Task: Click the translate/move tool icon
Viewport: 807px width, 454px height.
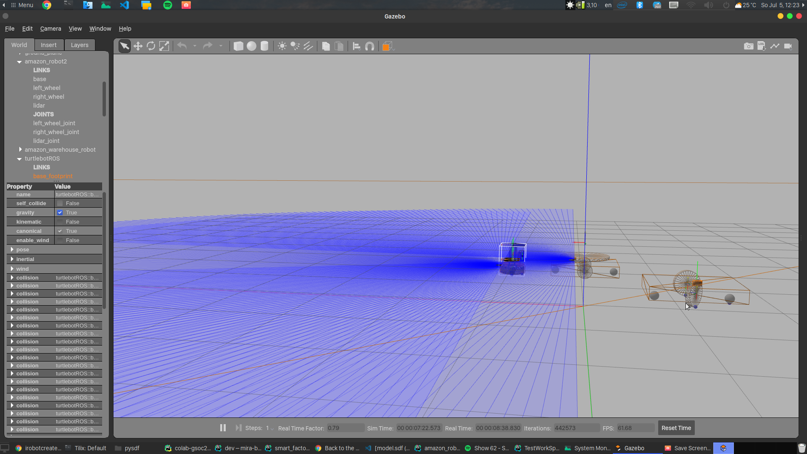Action: click(138, 46)
